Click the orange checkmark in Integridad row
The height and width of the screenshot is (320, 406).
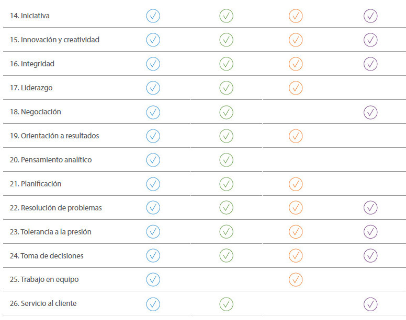(296, 64)
